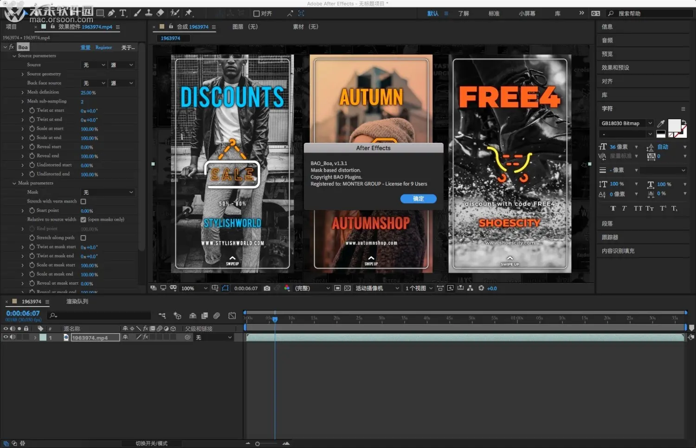The image size is (696, 448).
Task: Click the timeline zoom slider handle
Action: (x=258, y=444)
